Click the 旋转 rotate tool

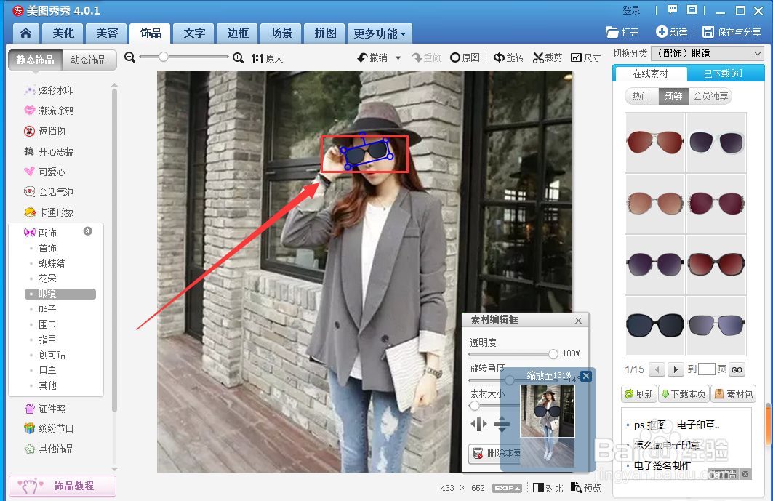[508, 57]
